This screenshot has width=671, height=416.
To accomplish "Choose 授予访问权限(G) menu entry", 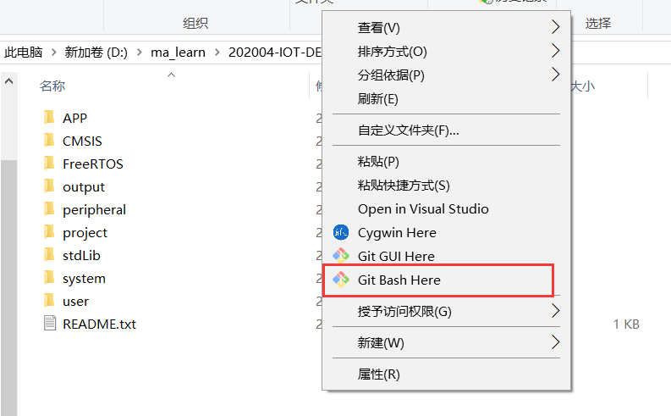I will (x=446, y=312).
